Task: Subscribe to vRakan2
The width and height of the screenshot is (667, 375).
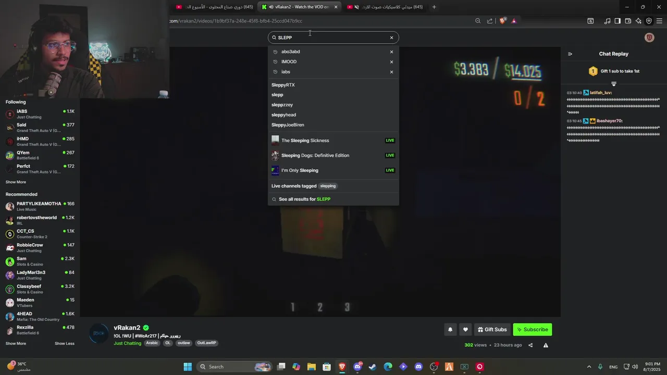Action: (x=532, y=329)
